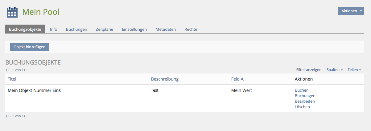Open Buchungen link in the Aktionen column
Screen dimensions: 371x131
tap(305, 96)
